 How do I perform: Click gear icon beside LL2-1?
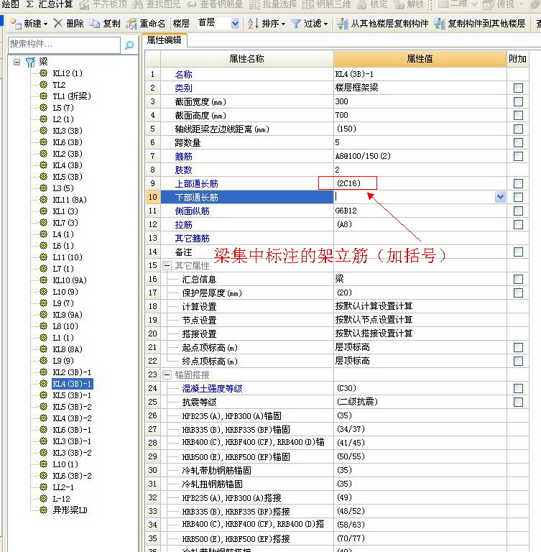pos(43,487)
